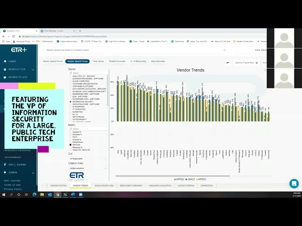Click the browser forward arrow
This screenshot has width=302, height=226.
[8, 36]
